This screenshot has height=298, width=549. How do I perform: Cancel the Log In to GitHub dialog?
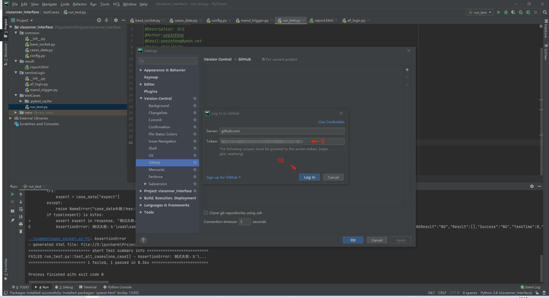pos(333,177)
